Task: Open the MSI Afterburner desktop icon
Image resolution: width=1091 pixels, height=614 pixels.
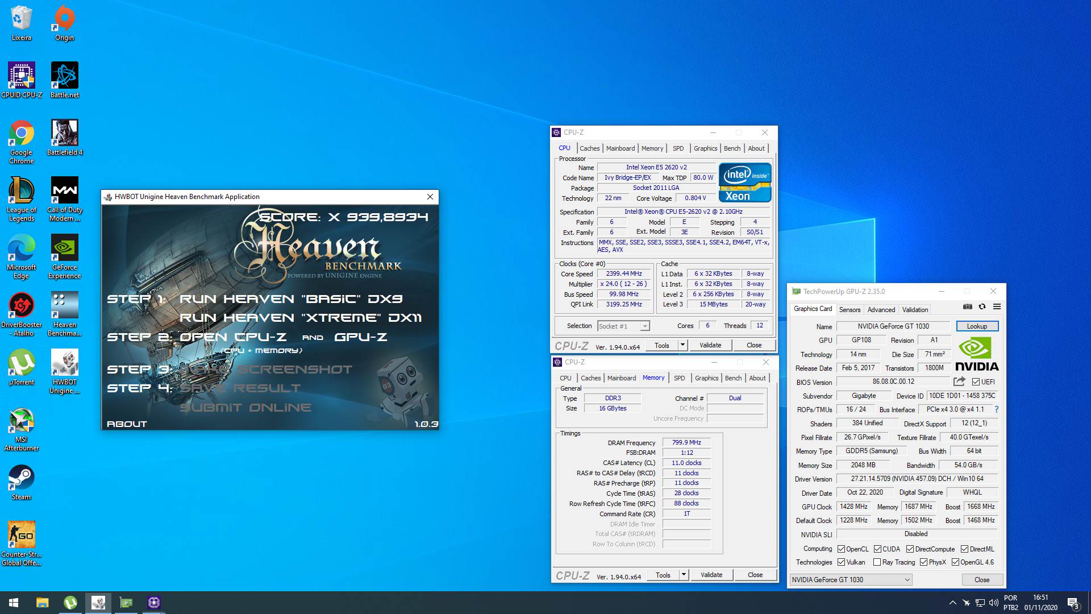Action: point(21,429)
